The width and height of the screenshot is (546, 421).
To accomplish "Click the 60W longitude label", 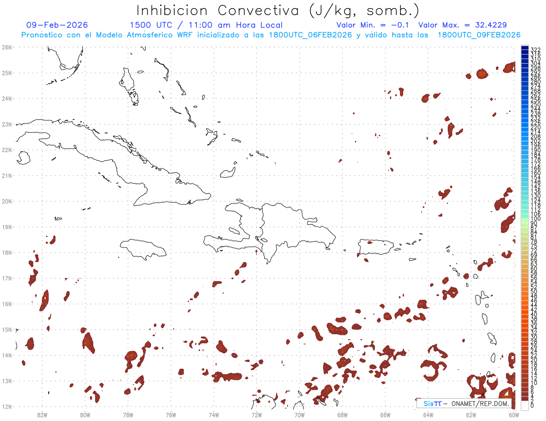I will [x=514, y=414].
